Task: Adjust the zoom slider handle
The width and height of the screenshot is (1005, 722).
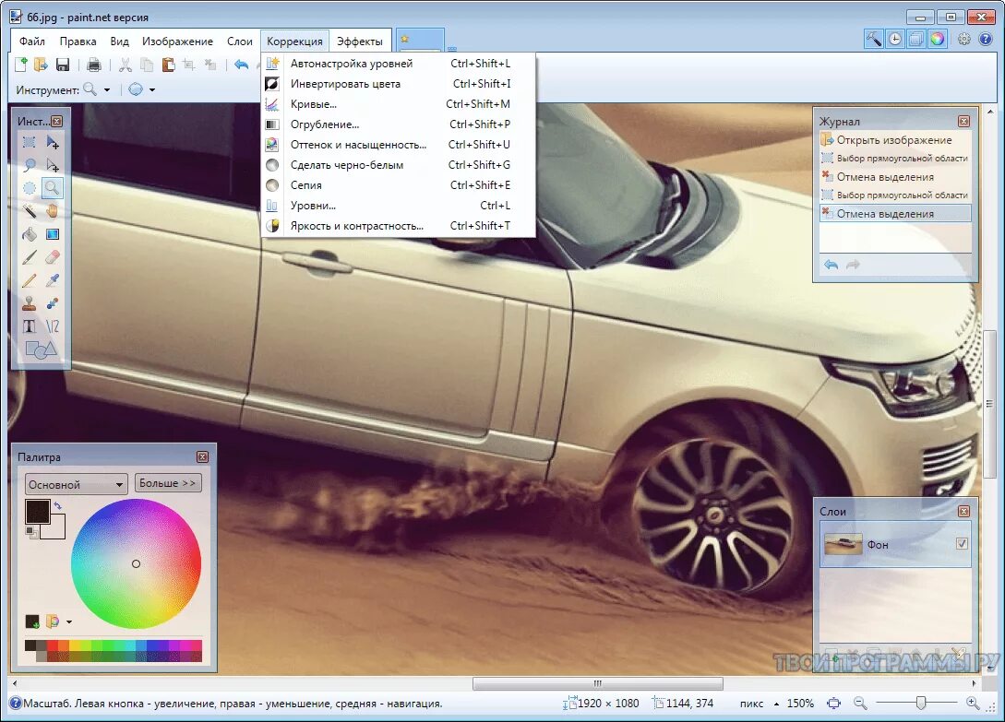Action: click(x=920, y=703)
